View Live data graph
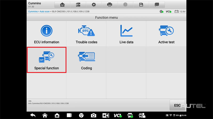213x119 pixels. pyautogui.click(x=126, y=34)
